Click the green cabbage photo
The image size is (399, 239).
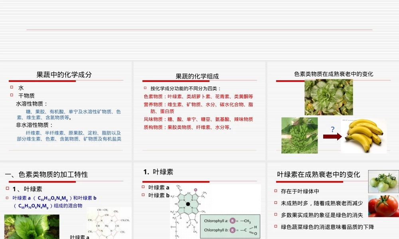point(328,97)
